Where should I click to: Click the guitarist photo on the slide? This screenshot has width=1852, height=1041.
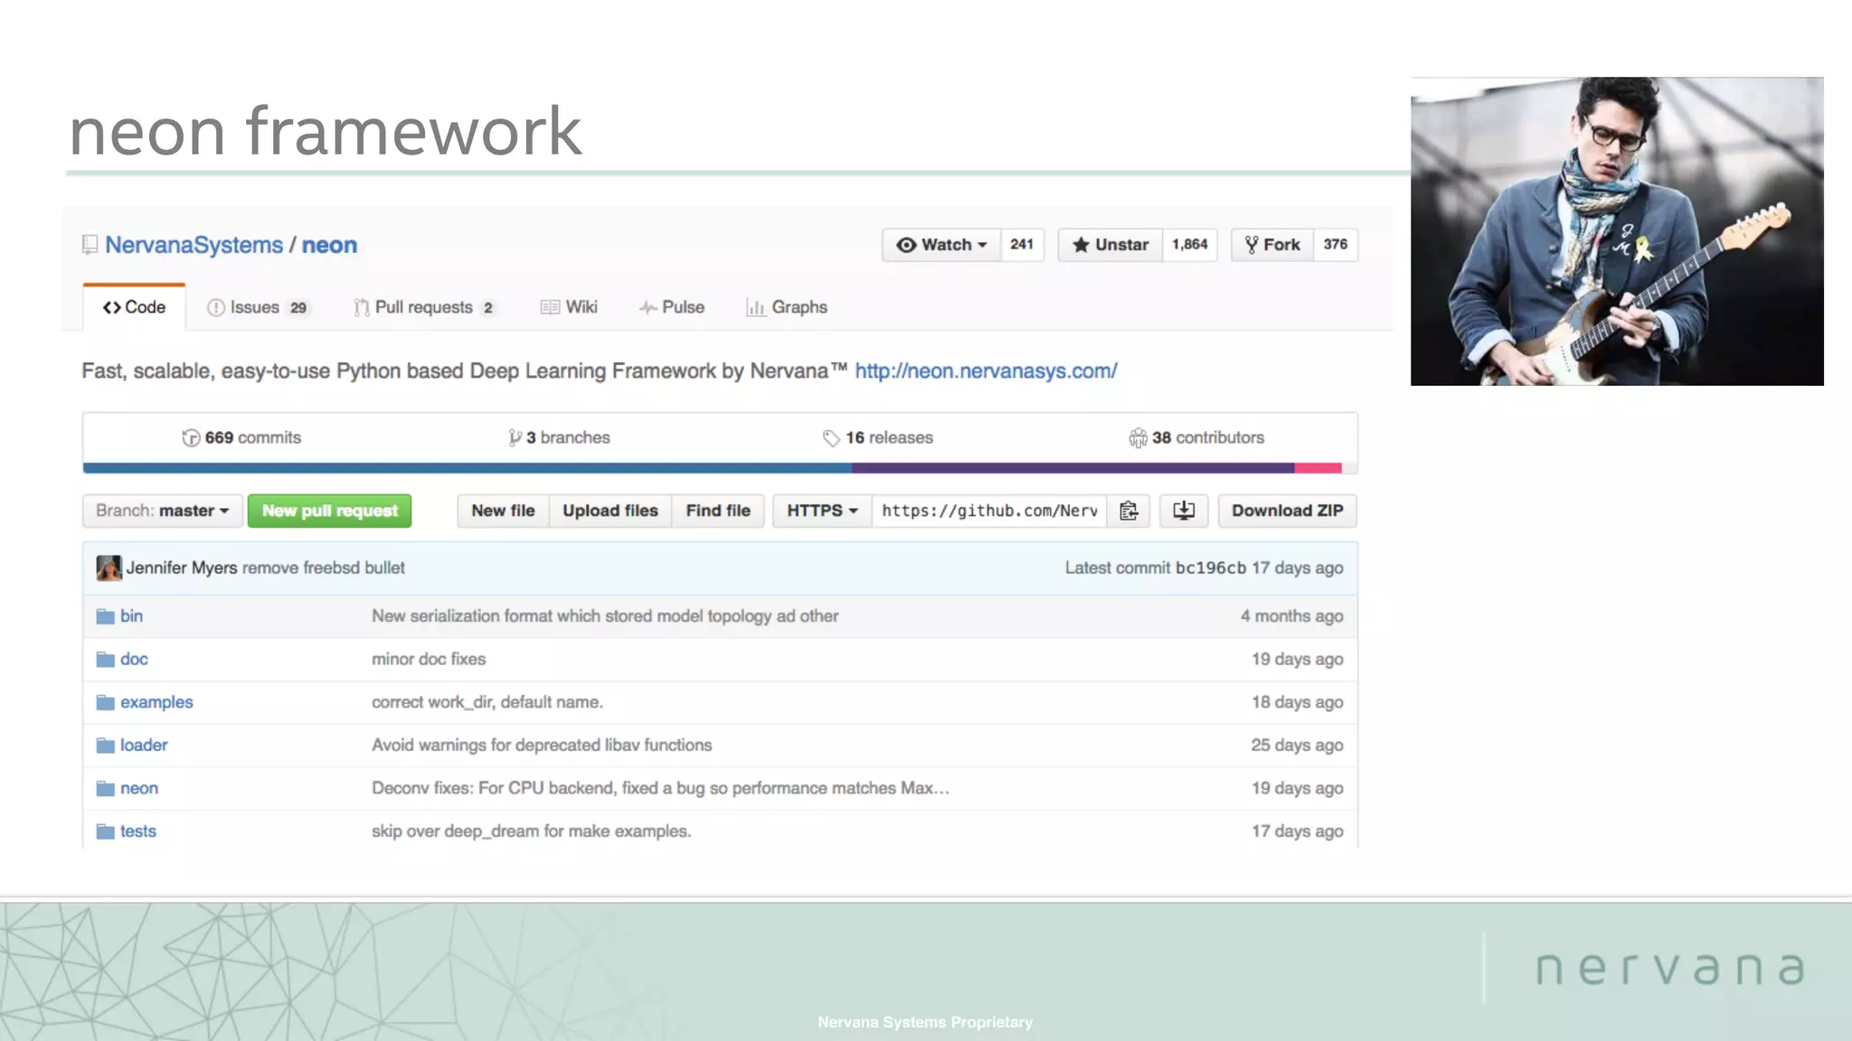click(x=1617, y=231)
